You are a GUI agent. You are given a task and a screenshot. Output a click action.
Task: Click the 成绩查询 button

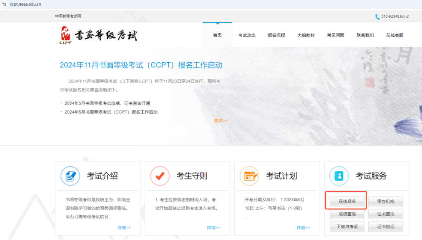click(x=347, y=214)
